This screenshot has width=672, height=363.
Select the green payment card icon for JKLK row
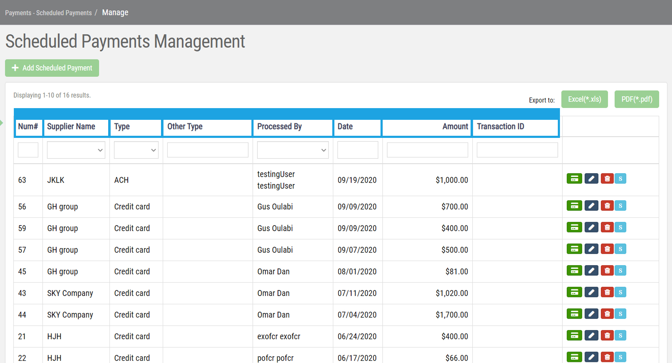[x=574, y=178]
